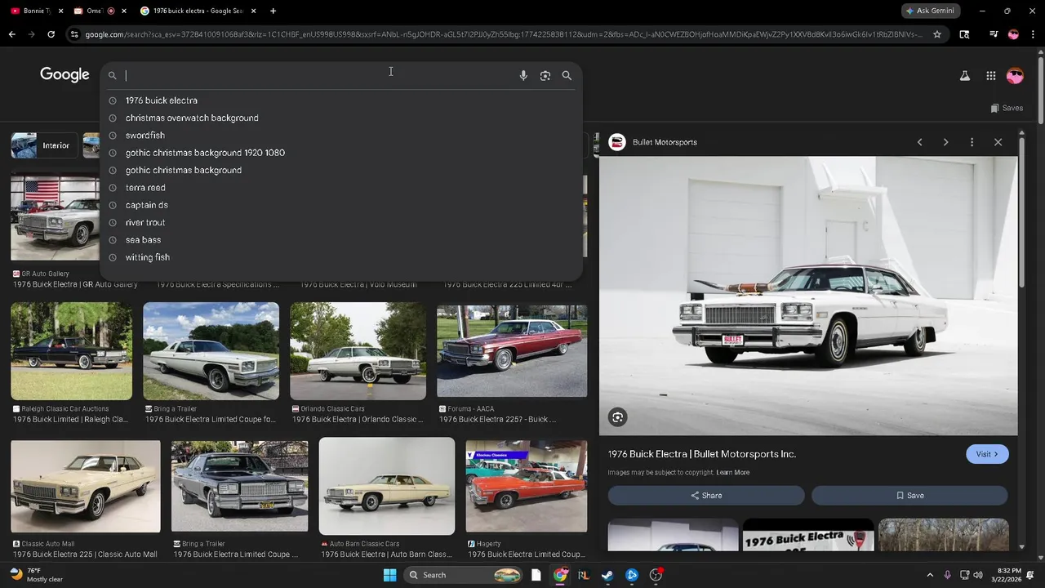Open Chrome icon in the taskbar
1045x588 pixels.
pos(560,575)
